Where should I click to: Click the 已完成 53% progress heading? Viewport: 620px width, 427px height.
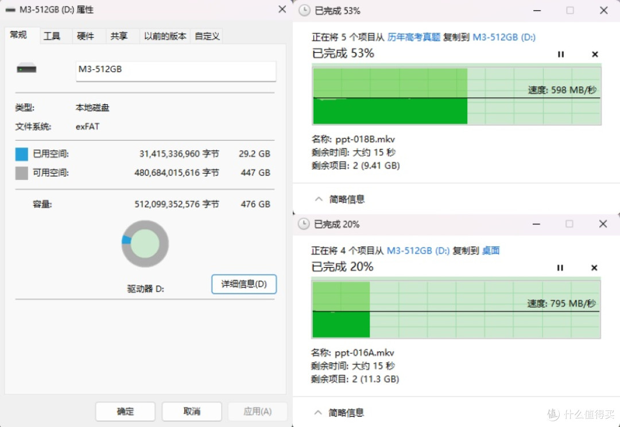click(x=343, y=53)
